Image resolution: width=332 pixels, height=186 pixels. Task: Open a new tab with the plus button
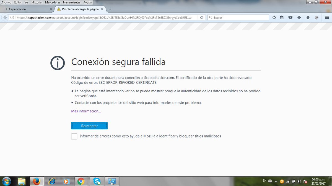pos(110,9)
